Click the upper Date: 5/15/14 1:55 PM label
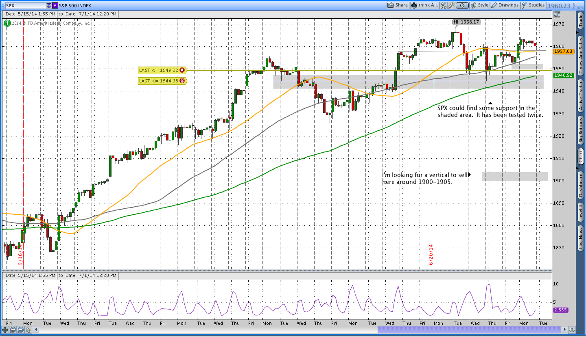 (31, 14)
